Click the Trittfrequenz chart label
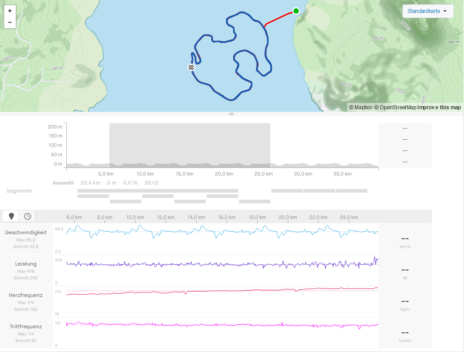Viewport: 464px width, 352px height. pos(26,326)
